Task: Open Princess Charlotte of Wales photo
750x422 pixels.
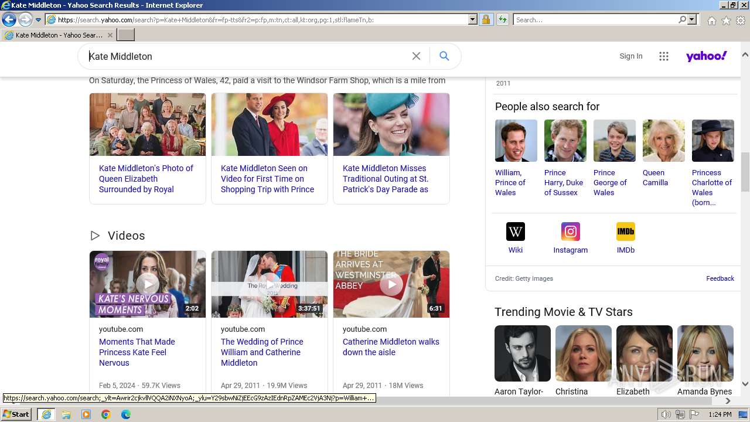Action: [x=713, y=141]
